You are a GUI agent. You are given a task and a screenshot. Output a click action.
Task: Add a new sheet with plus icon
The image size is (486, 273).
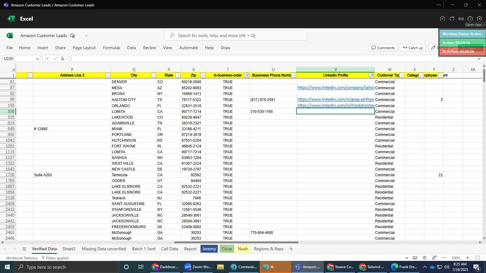click(x=291, y=249)
